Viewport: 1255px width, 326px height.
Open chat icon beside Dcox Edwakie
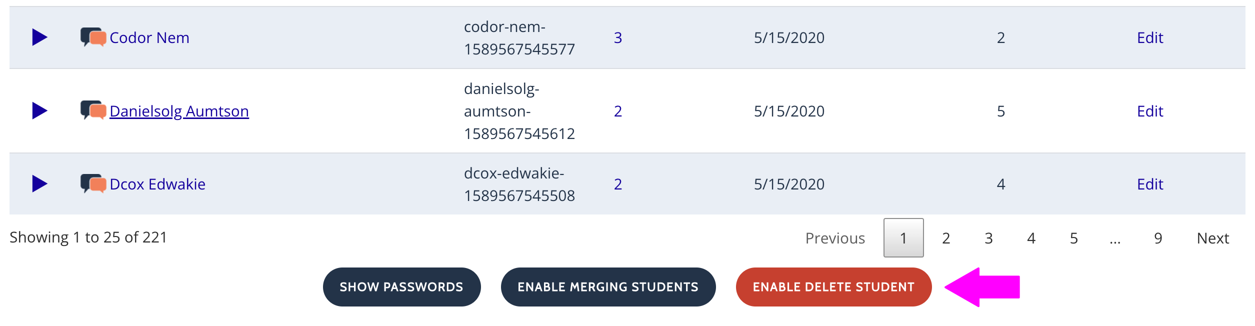[x=93, y=184]
